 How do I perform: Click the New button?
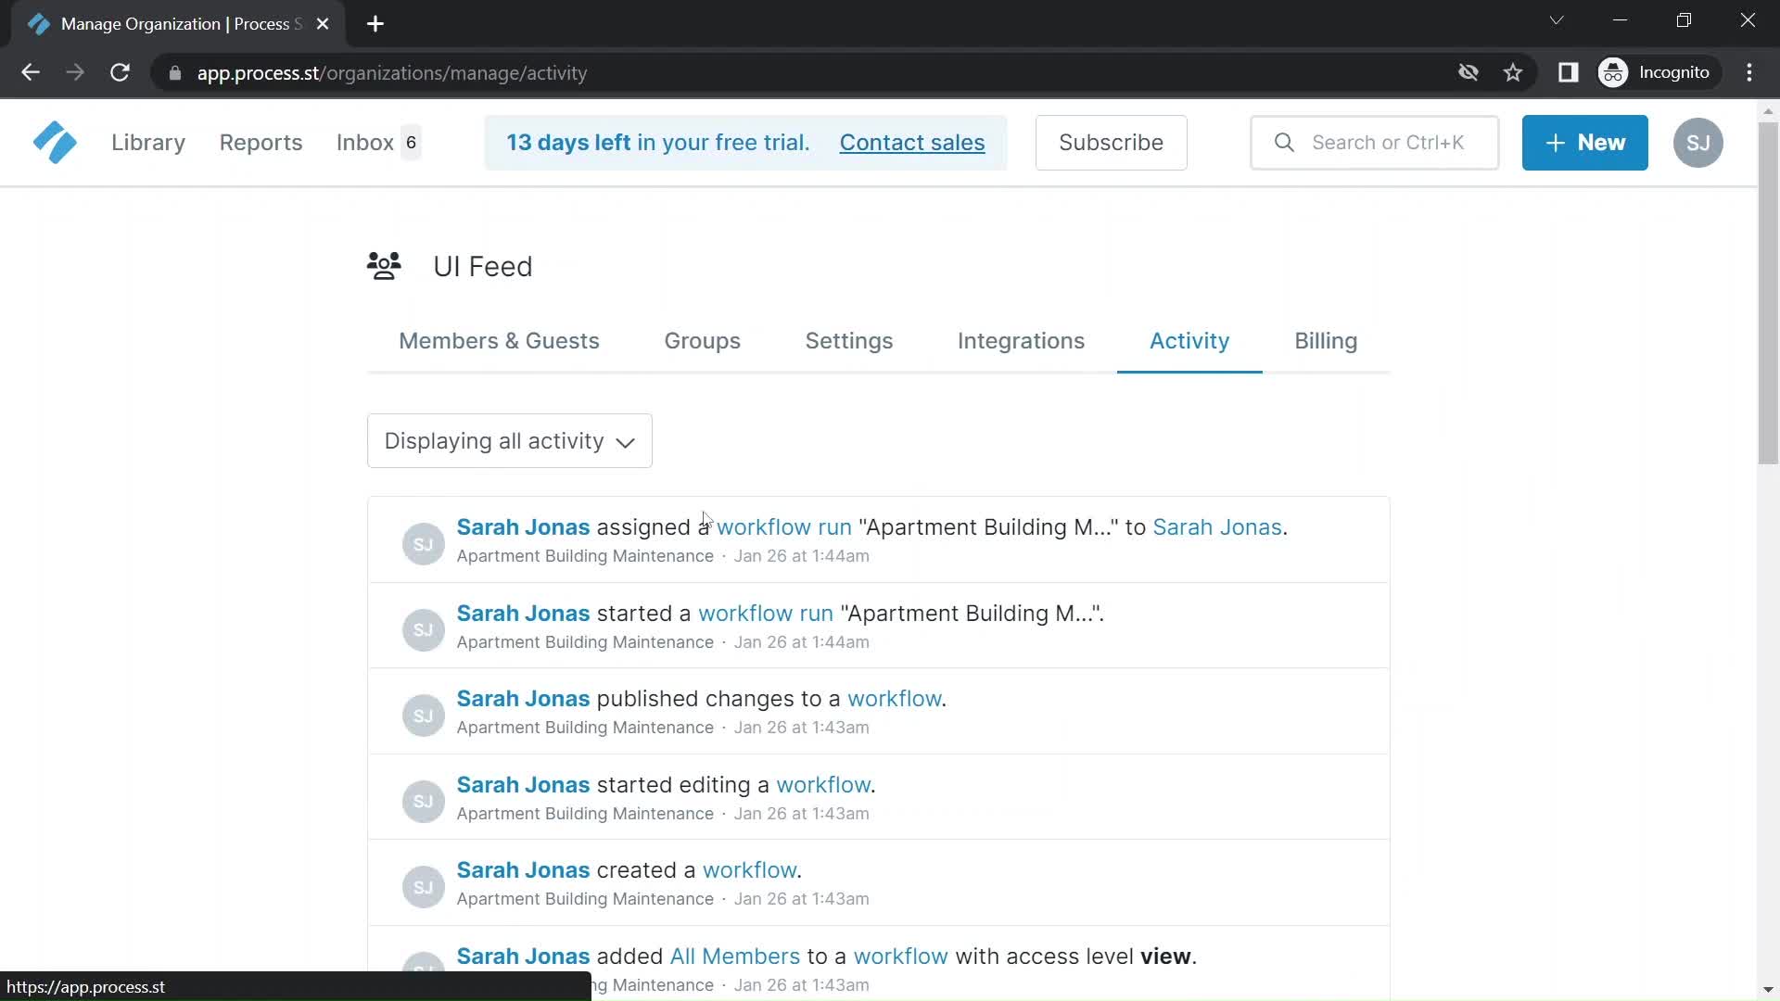tap(1584, 143)
